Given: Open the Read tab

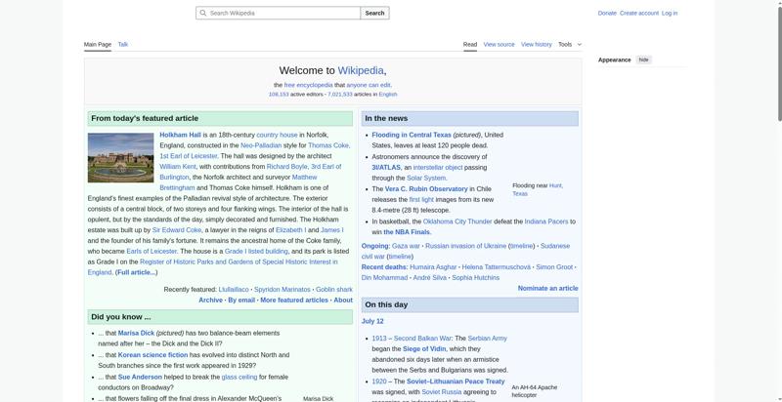Looking at the screenshot, I should tap(470, 44).
